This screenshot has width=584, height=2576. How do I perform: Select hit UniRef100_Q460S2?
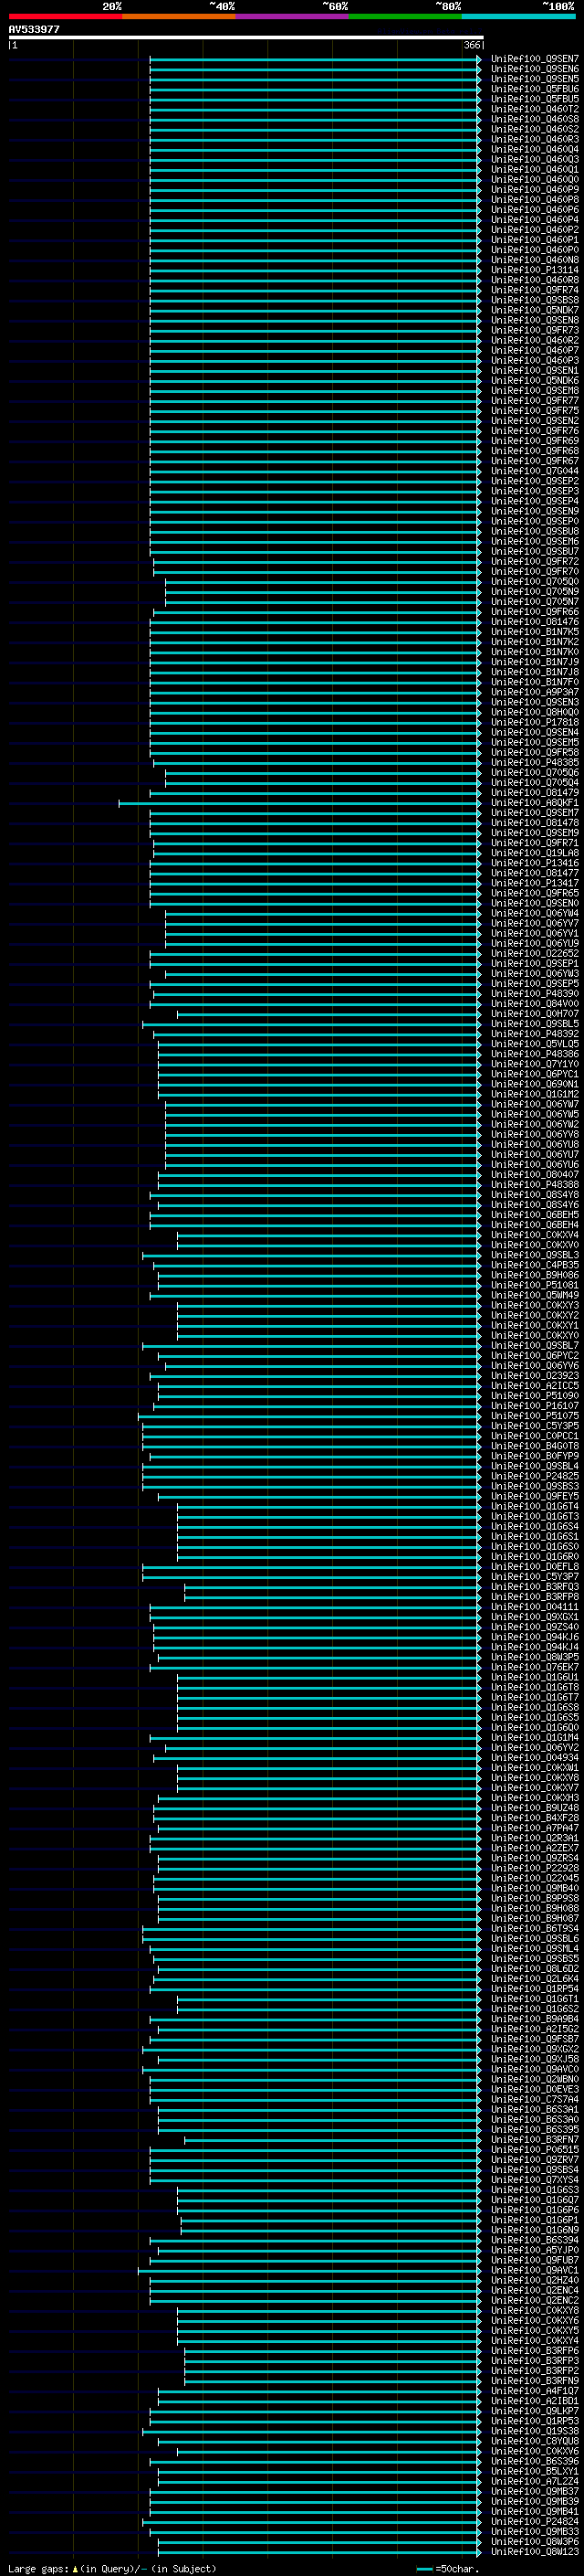coord(535,129)
